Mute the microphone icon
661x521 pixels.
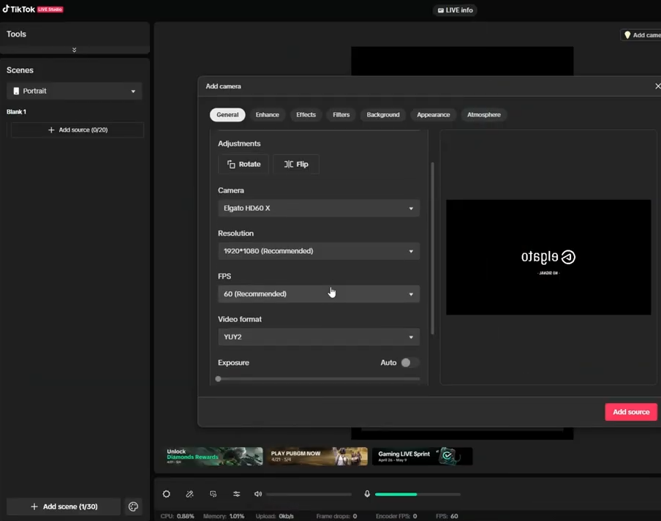tap(367, 494)
